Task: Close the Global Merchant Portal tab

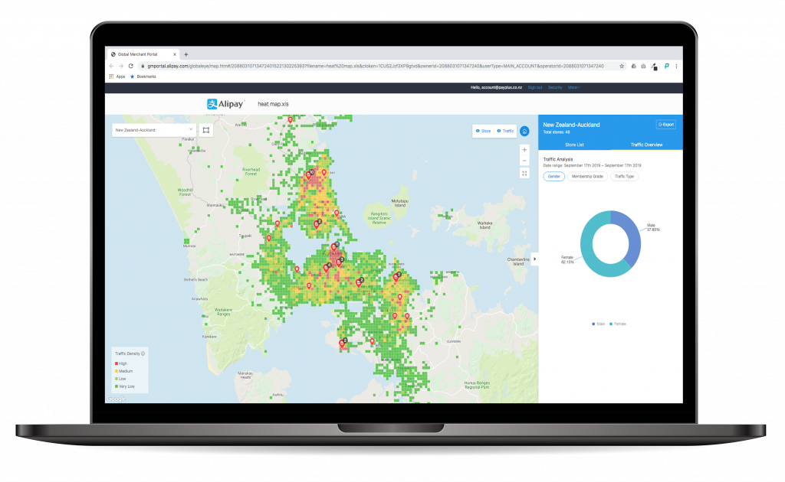Action: pyautogui.click(x=175, y=54)
